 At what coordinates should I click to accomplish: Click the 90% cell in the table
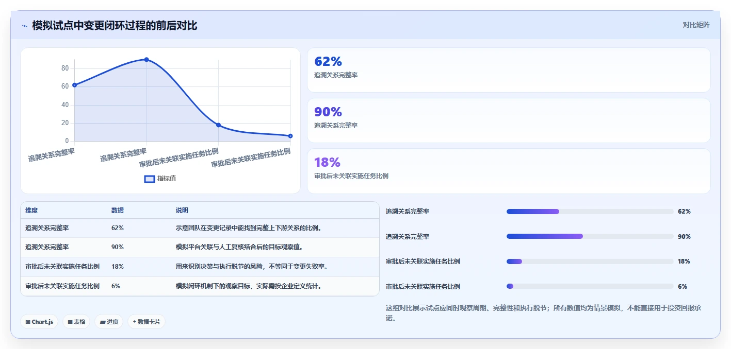tap(118, 247)
